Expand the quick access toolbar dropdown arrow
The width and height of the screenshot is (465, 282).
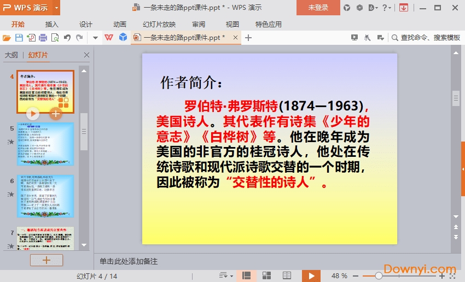[95, 38]
